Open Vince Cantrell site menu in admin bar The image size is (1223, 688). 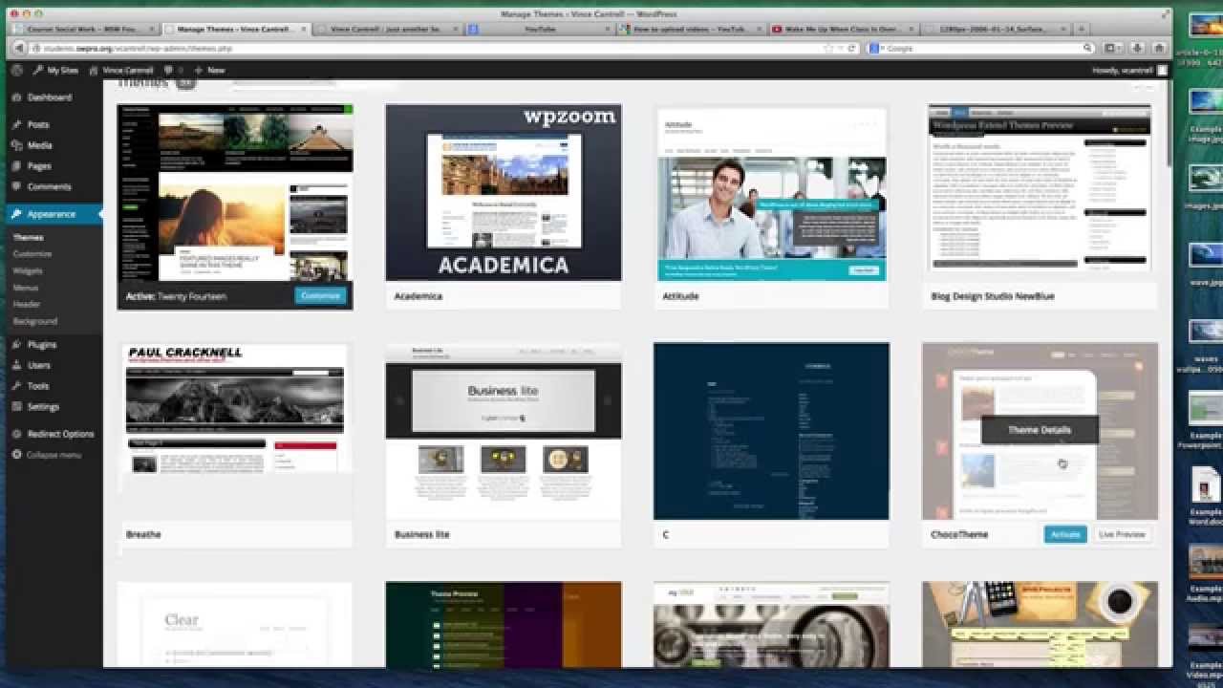click(x=121, y=70)
